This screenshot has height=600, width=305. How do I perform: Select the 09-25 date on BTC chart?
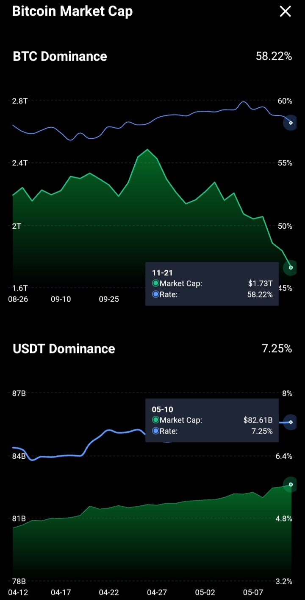[109, 299]
